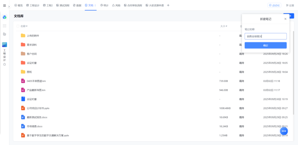298x145 pixels.
Task: Open the blue floating three-dot button
Action: tap(284, 131)
